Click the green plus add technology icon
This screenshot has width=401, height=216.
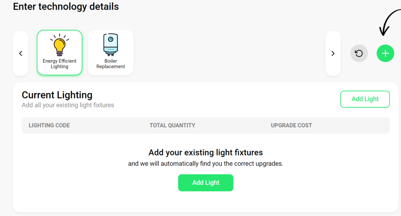[x=385, y=53]
